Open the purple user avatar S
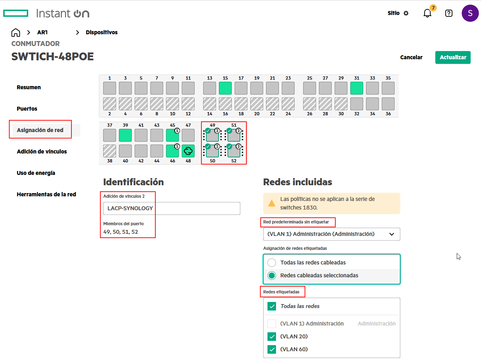The height and width of the screenshot is (363, 481). click(x=470, y=13)
